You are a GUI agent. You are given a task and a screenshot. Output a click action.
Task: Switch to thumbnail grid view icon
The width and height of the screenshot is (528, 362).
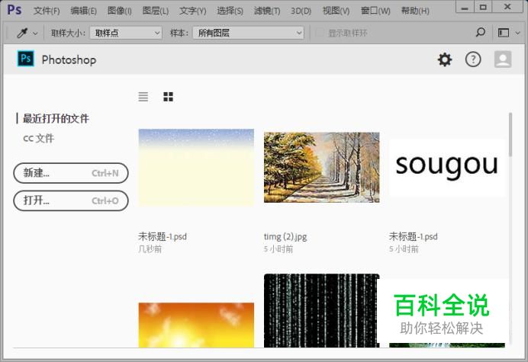(168, 97)
